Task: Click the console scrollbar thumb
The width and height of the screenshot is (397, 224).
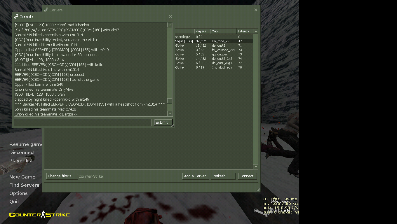Action: pyautogui.click(x=170, y=101)
